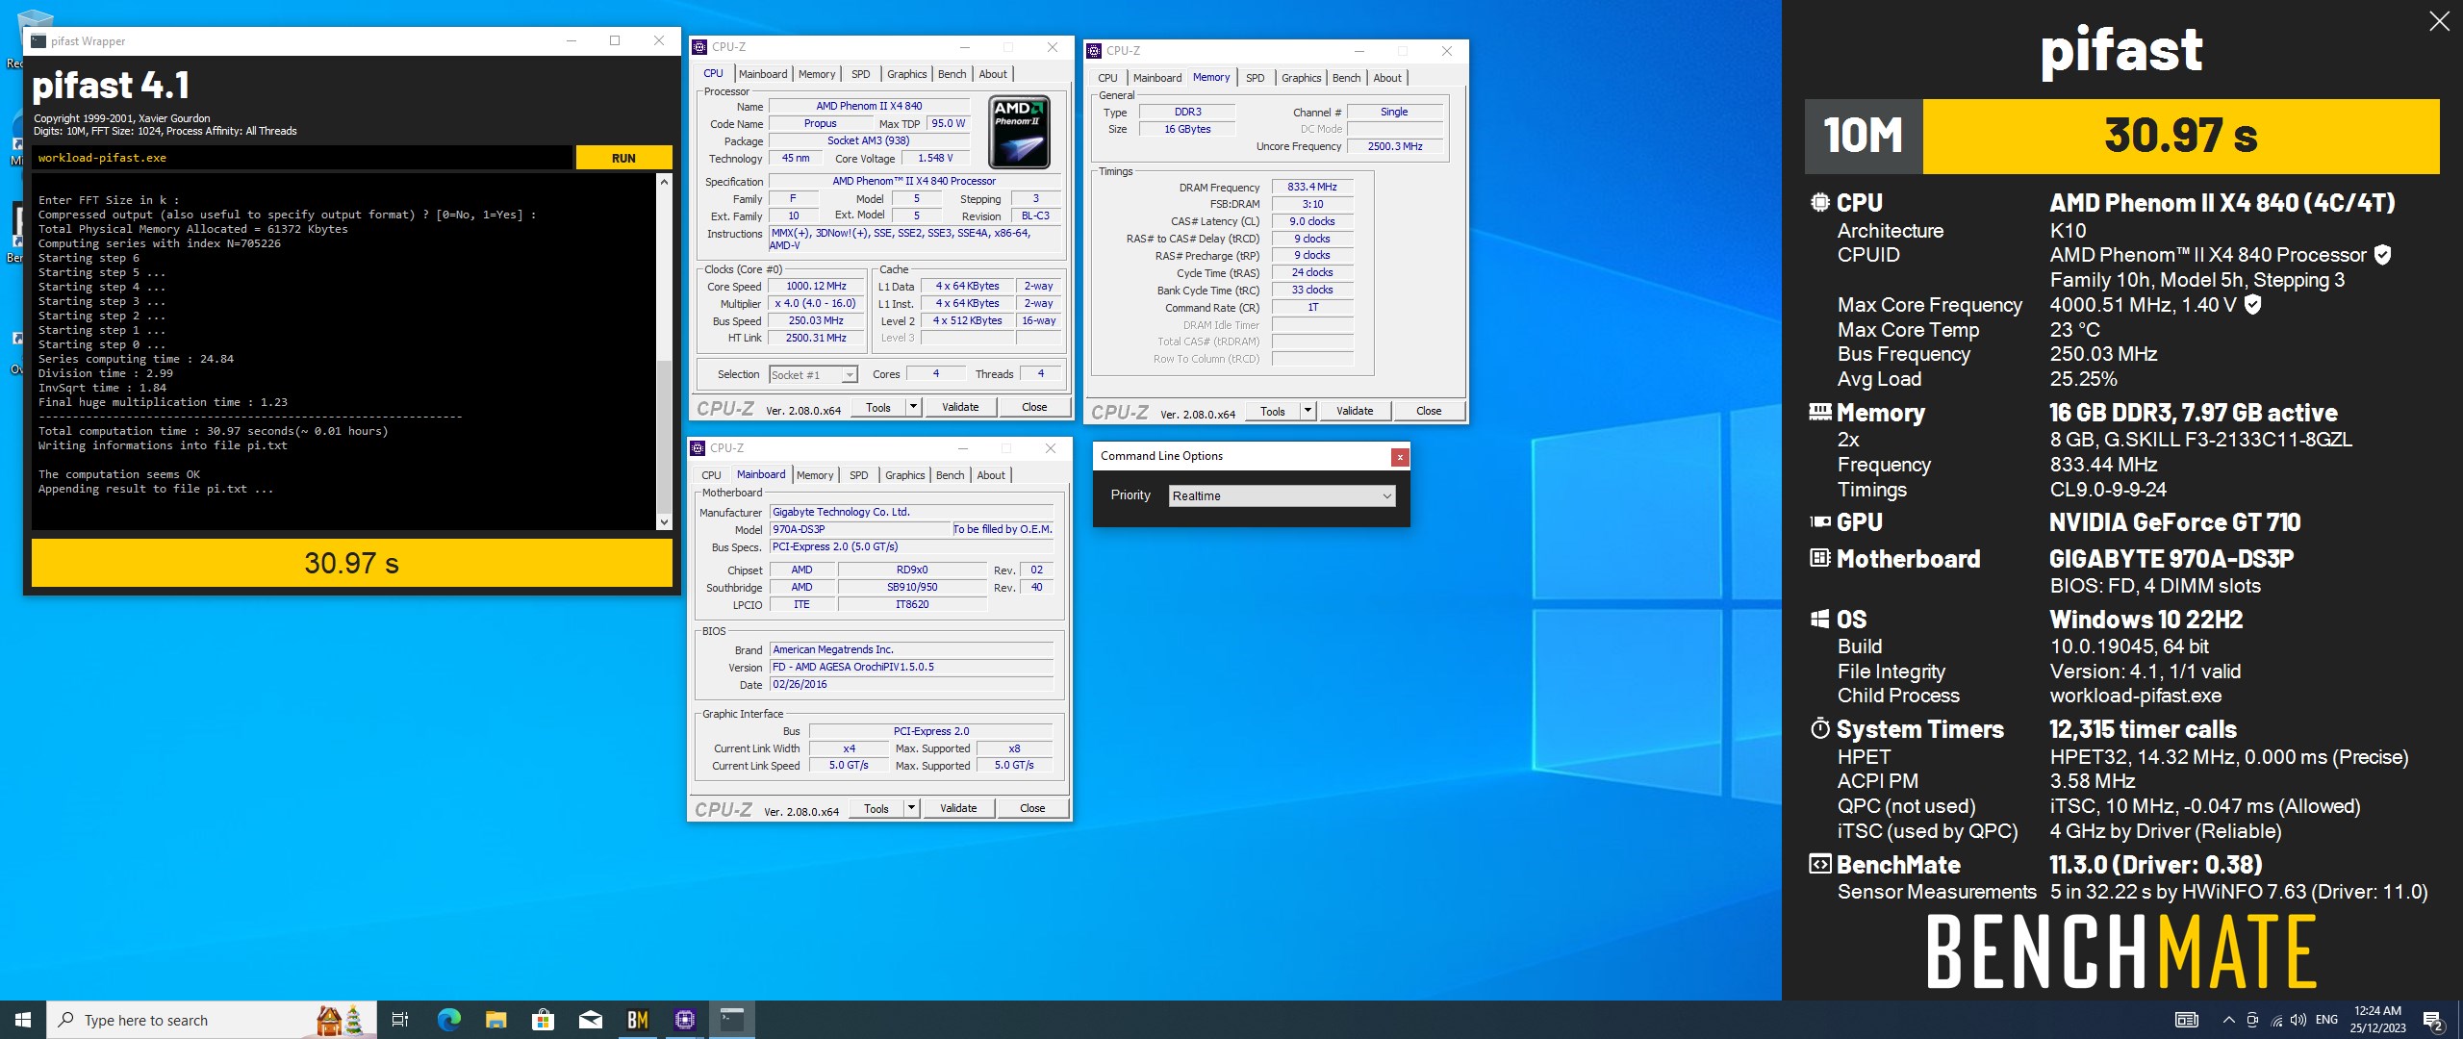Switch to CPU tab in bottom CPU-Z window
The height and width of the screenshot is (1039, 2463).
711,475
